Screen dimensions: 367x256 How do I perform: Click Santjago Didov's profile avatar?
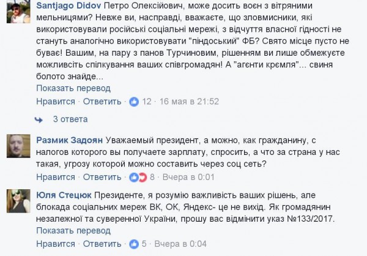tap(18, 14)
